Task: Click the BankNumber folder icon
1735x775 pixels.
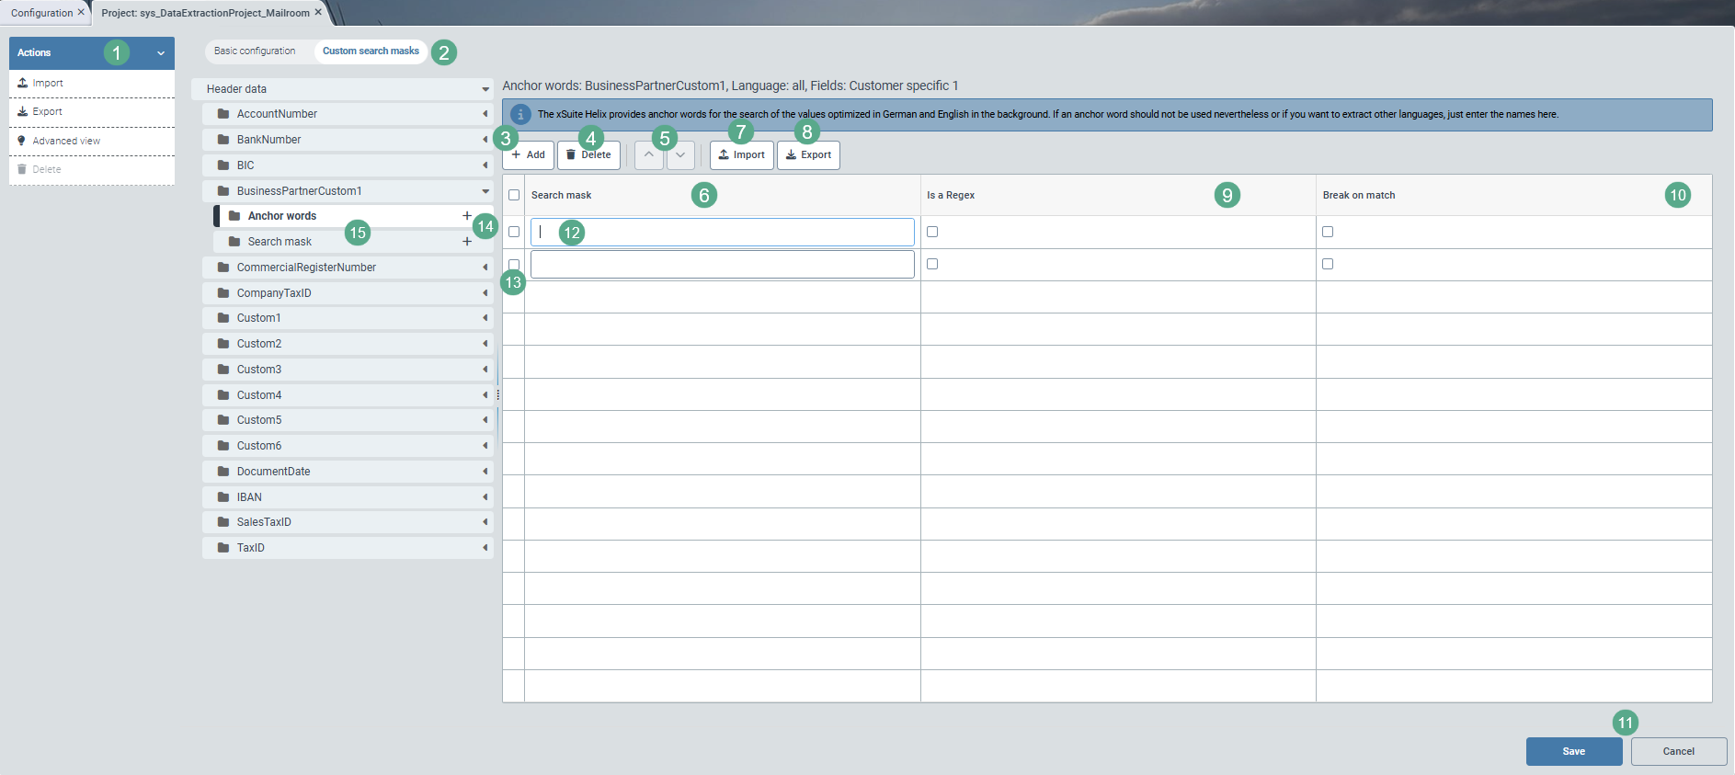Action: [x=223, y=140]
